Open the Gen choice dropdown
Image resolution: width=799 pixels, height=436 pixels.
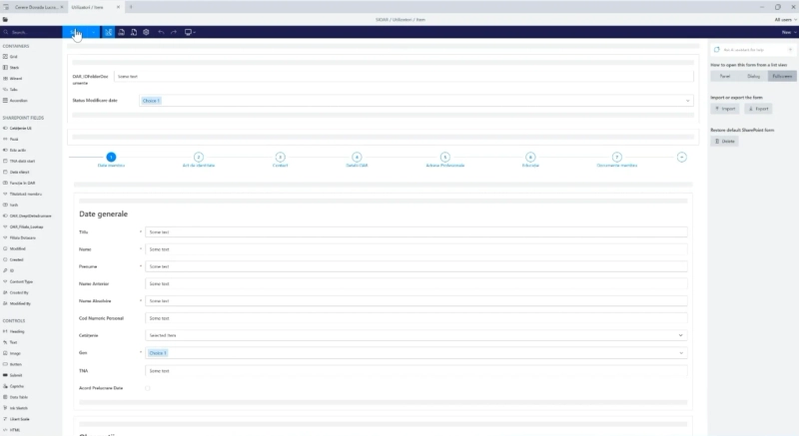click(415, 353)
